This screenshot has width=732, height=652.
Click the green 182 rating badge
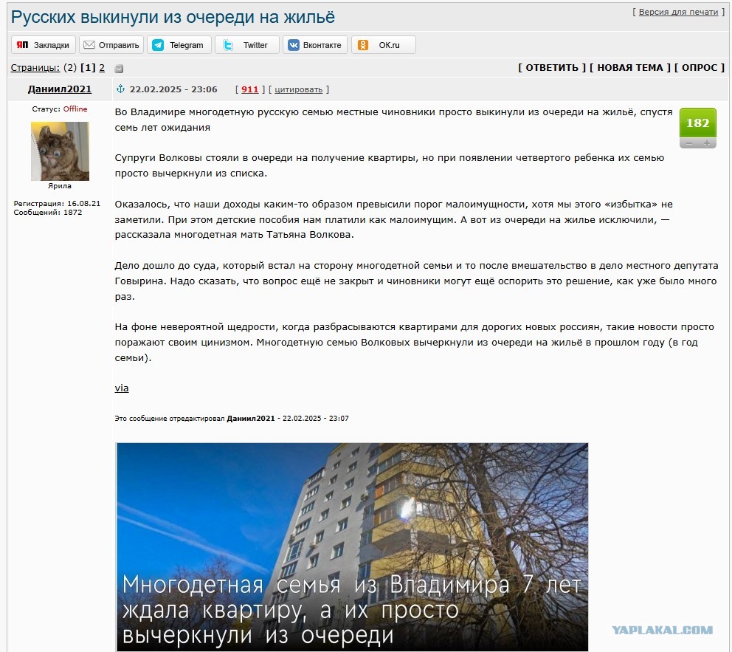click(697, 123)
